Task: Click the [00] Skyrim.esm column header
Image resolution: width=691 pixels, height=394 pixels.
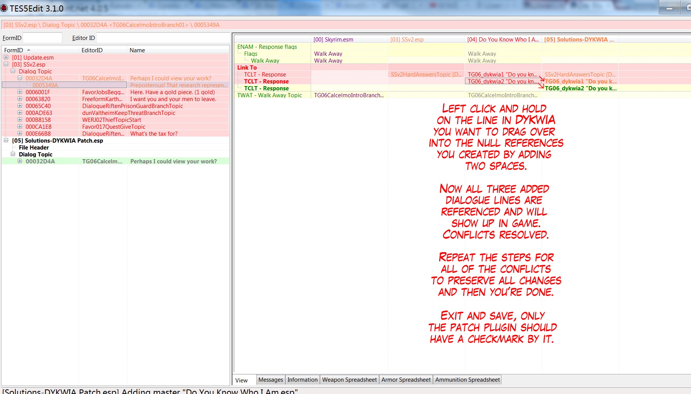Action: click(333, 40)
